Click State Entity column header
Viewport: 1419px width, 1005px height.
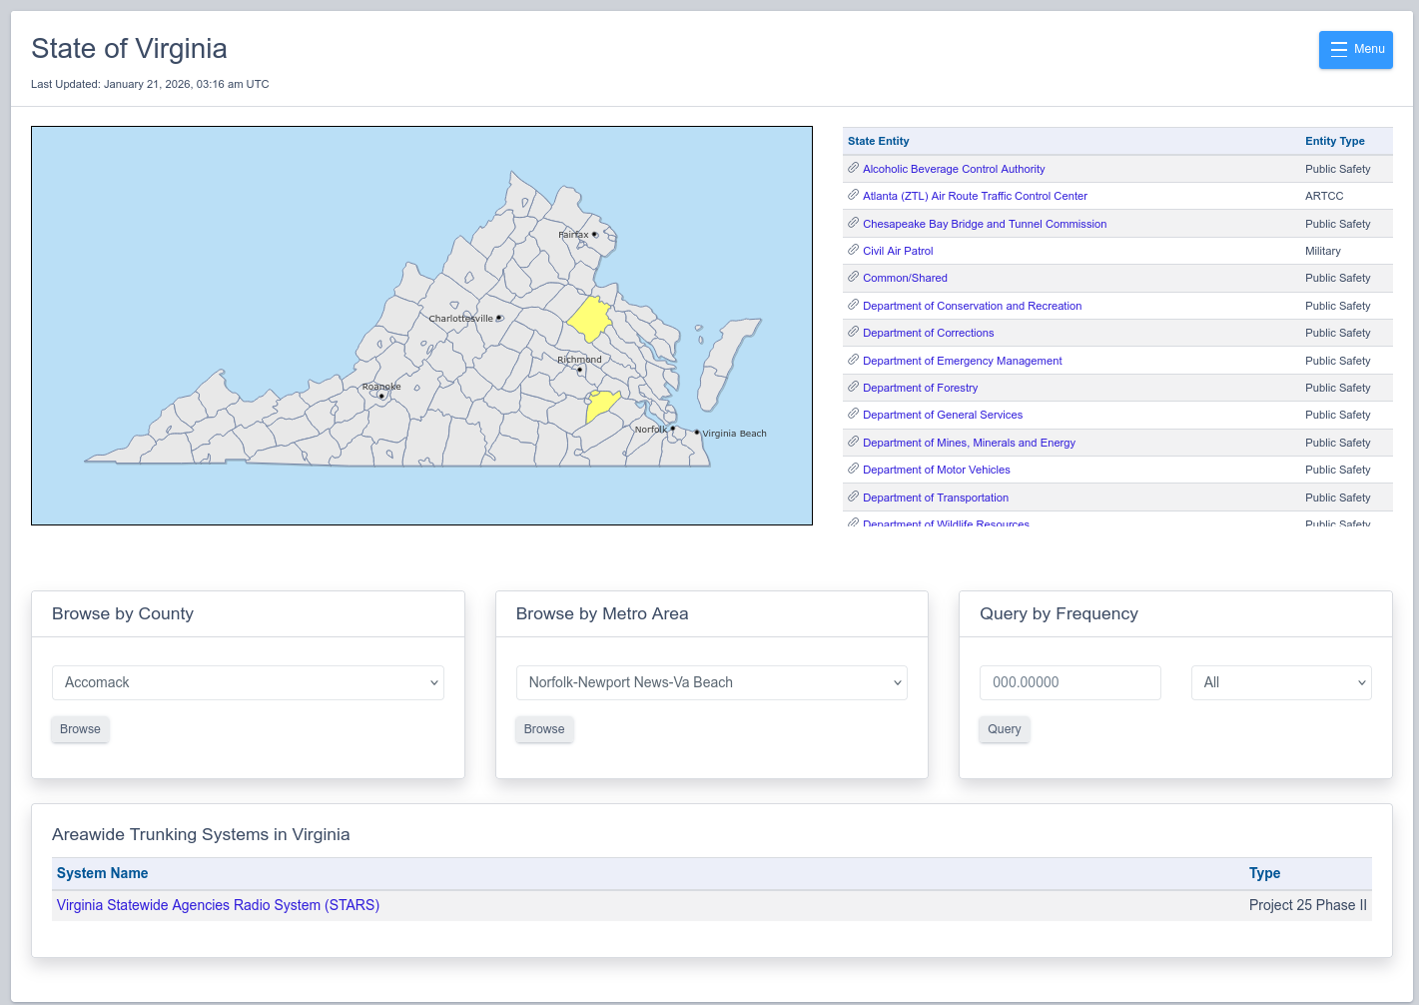(x=879, y=141)
